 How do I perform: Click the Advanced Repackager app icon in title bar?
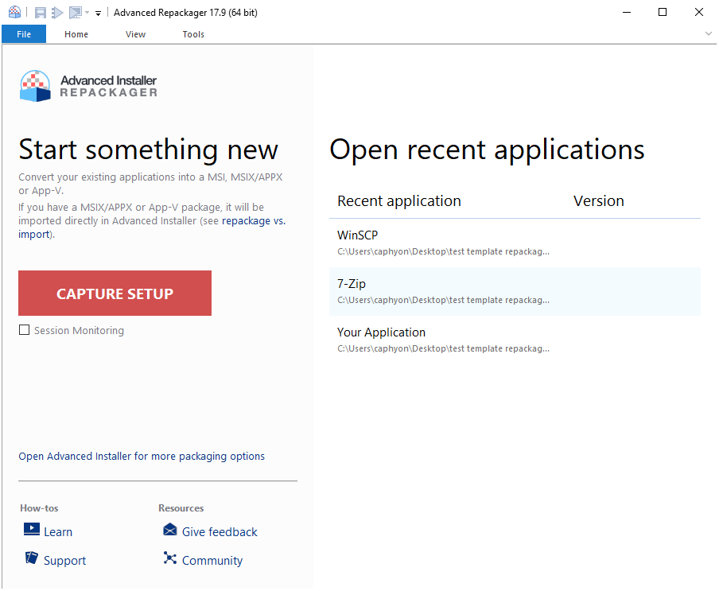point(14,13)
